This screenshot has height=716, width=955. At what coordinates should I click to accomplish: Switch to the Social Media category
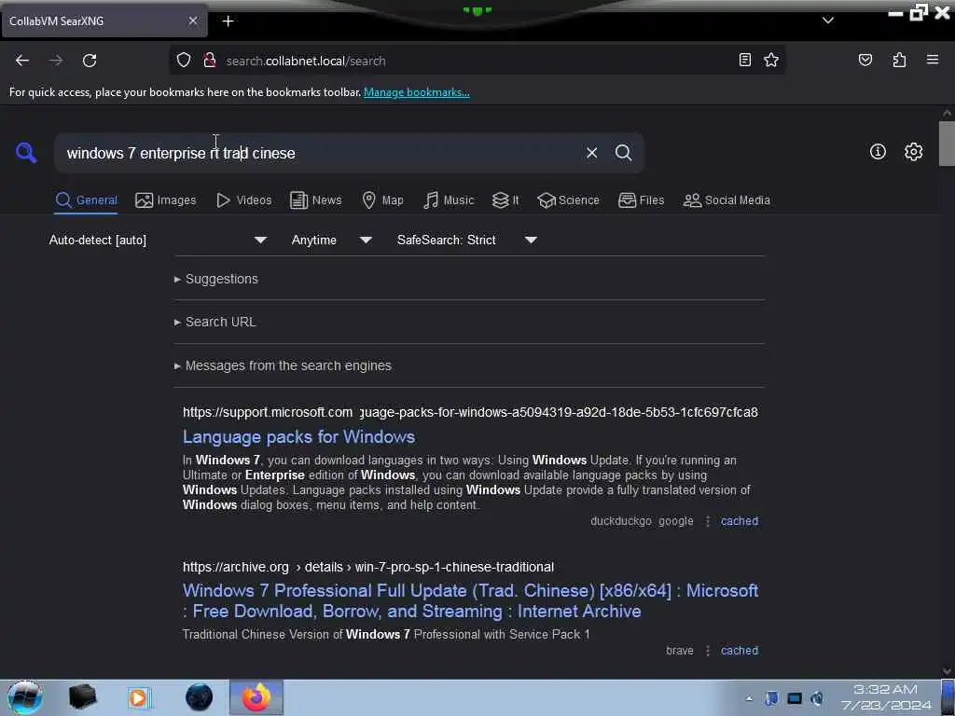click(727, 200)
